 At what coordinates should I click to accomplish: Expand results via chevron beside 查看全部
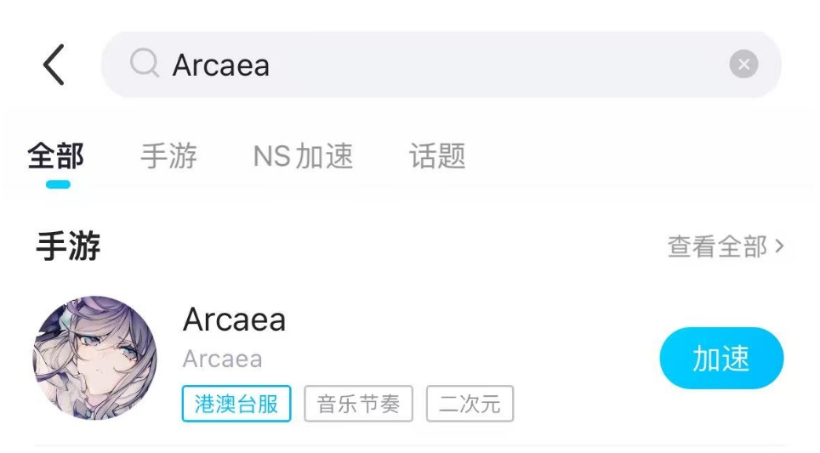click(x=779, y=246)
